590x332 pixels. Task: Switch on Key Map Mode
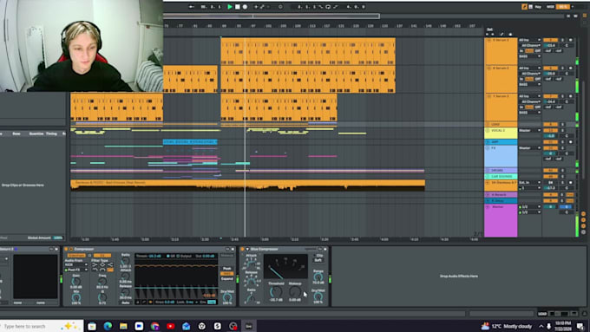coord(539,7)
